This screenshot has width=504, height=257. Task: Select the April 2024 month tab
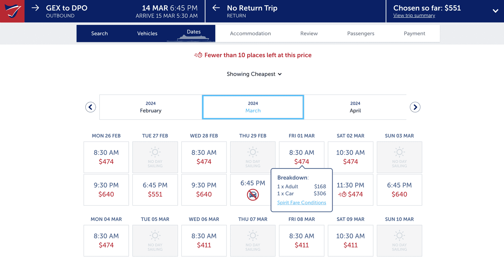(355, 107)
